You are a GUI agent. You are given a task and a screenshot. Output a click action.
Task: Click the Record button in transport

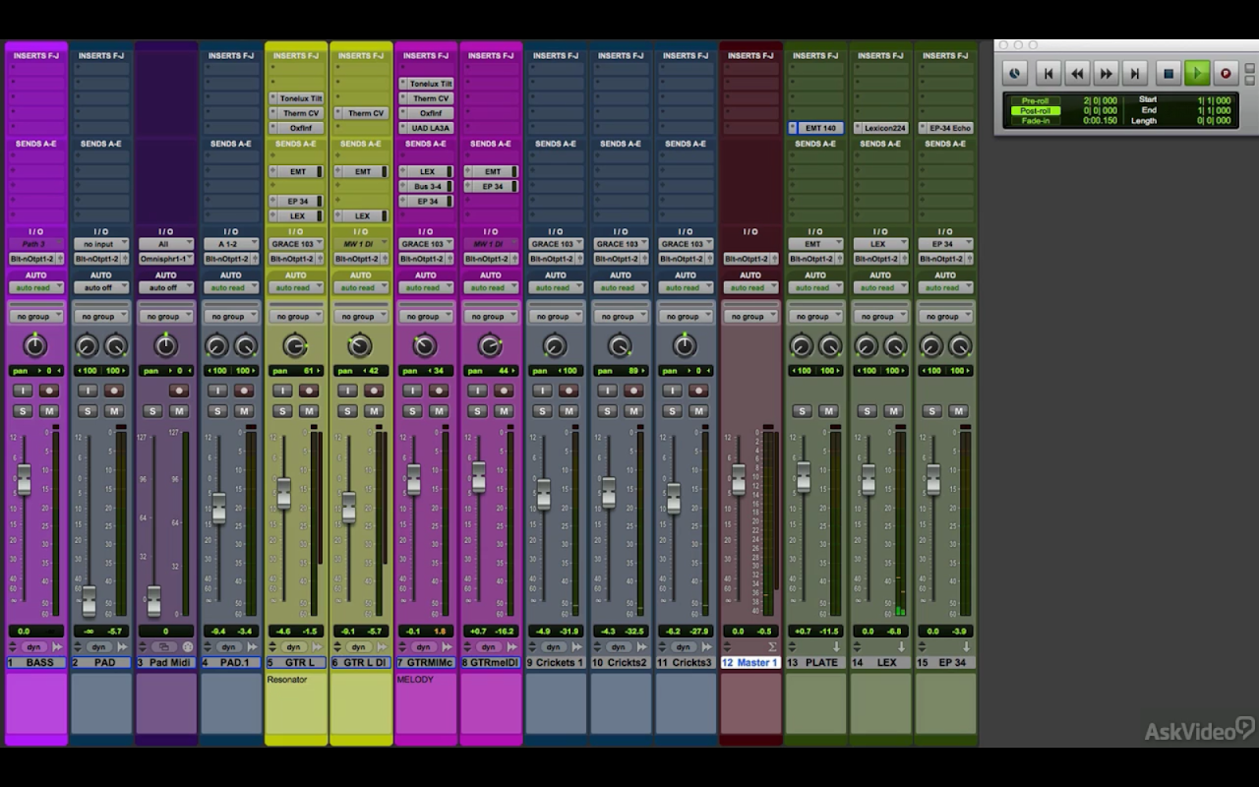point(1226,73)
